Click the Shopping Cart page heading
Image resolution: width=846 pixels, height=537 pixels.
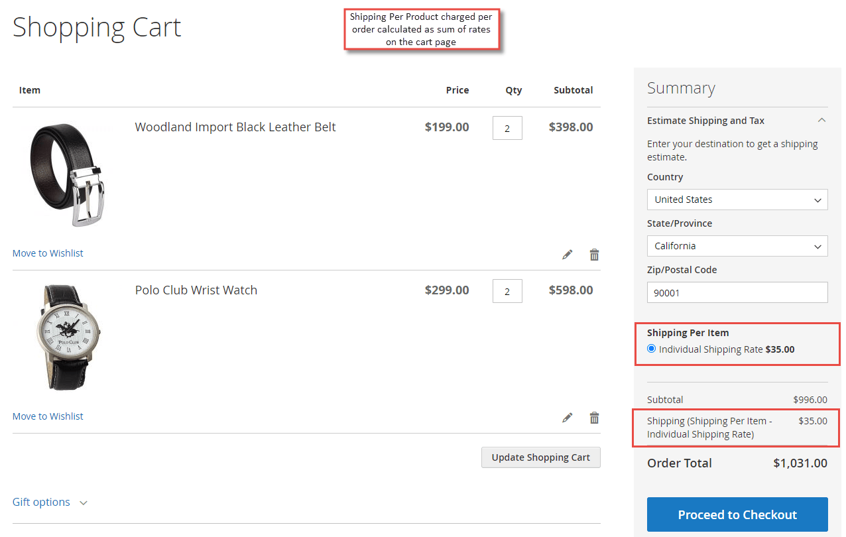tap(97, 28)
